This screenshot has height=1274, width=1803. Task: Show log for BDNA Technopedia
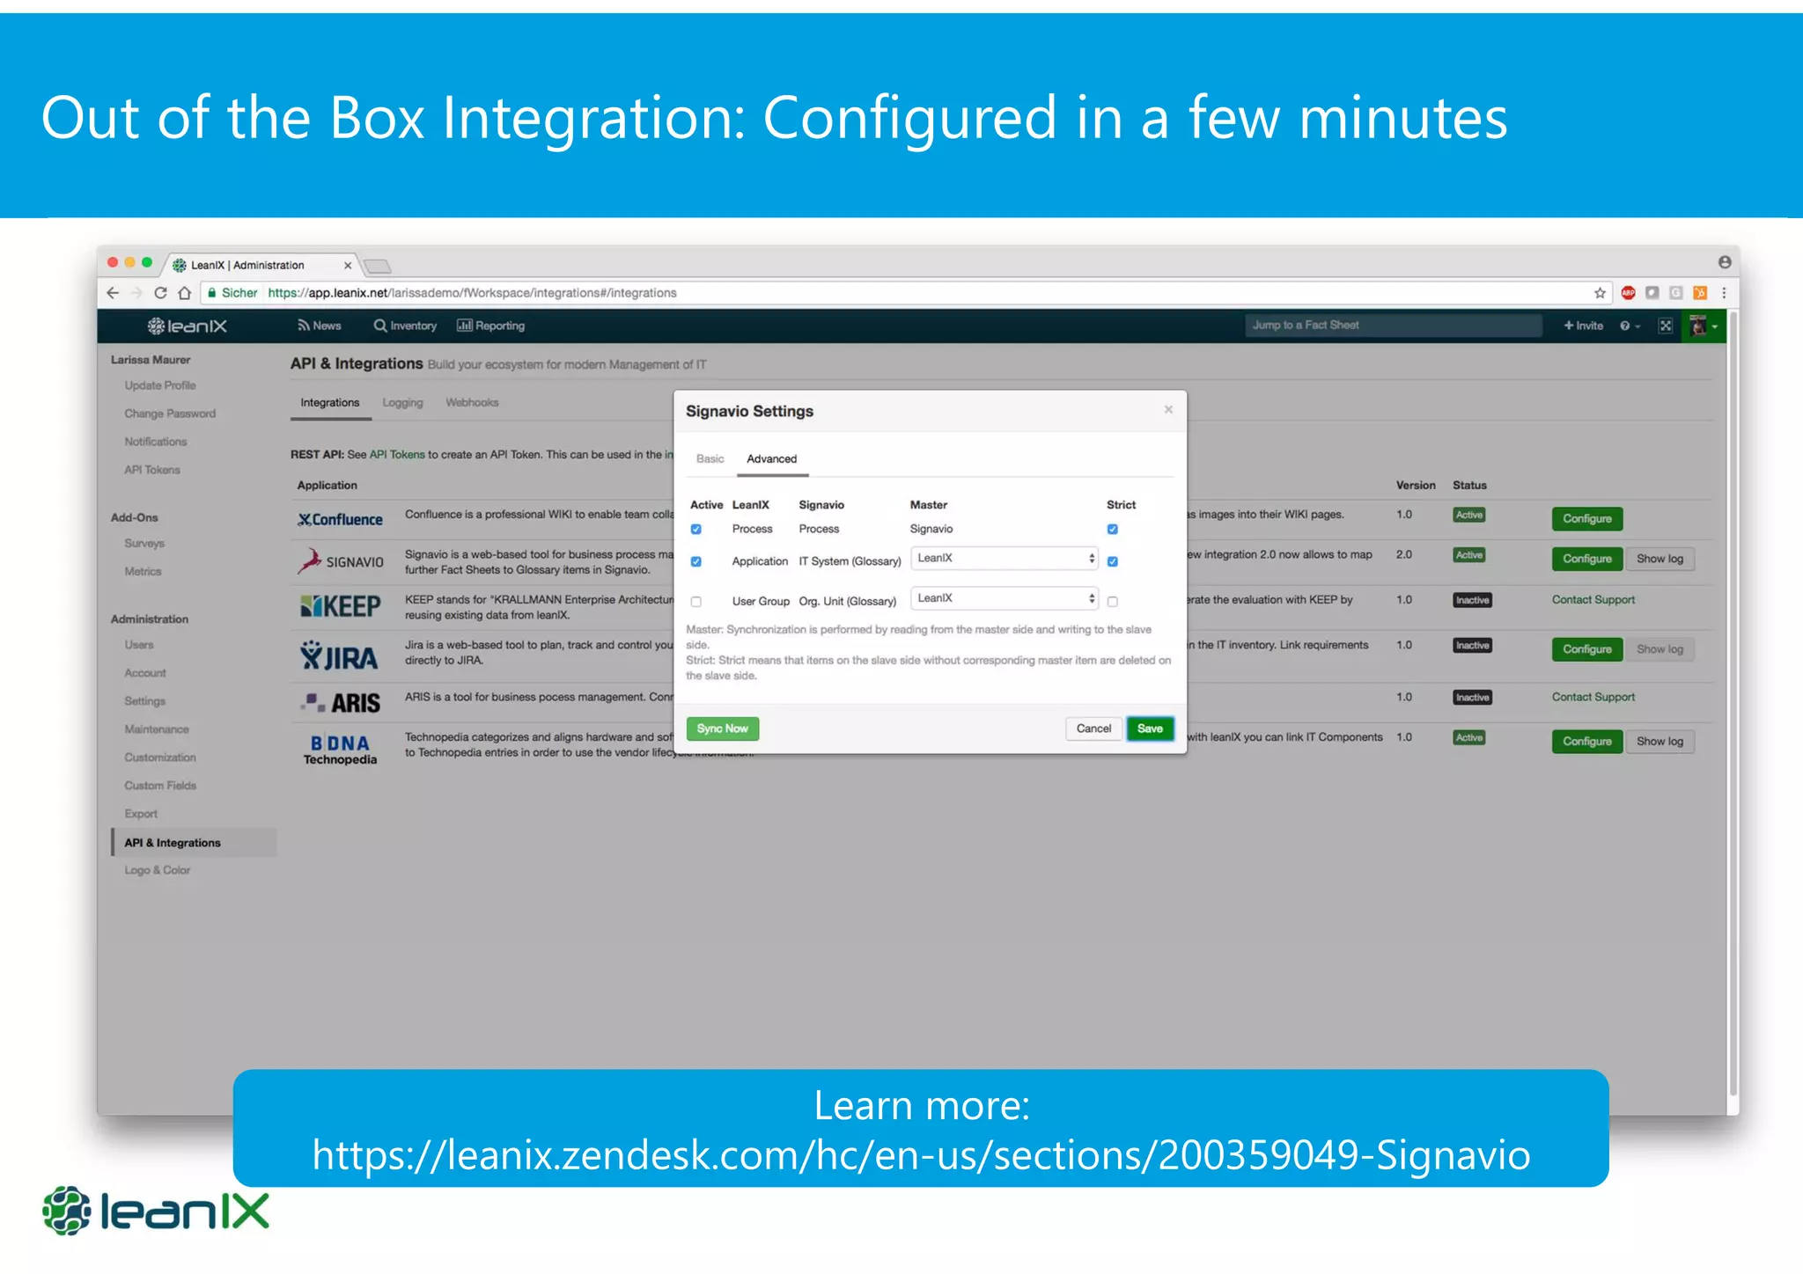click(x=1659, y=742)
